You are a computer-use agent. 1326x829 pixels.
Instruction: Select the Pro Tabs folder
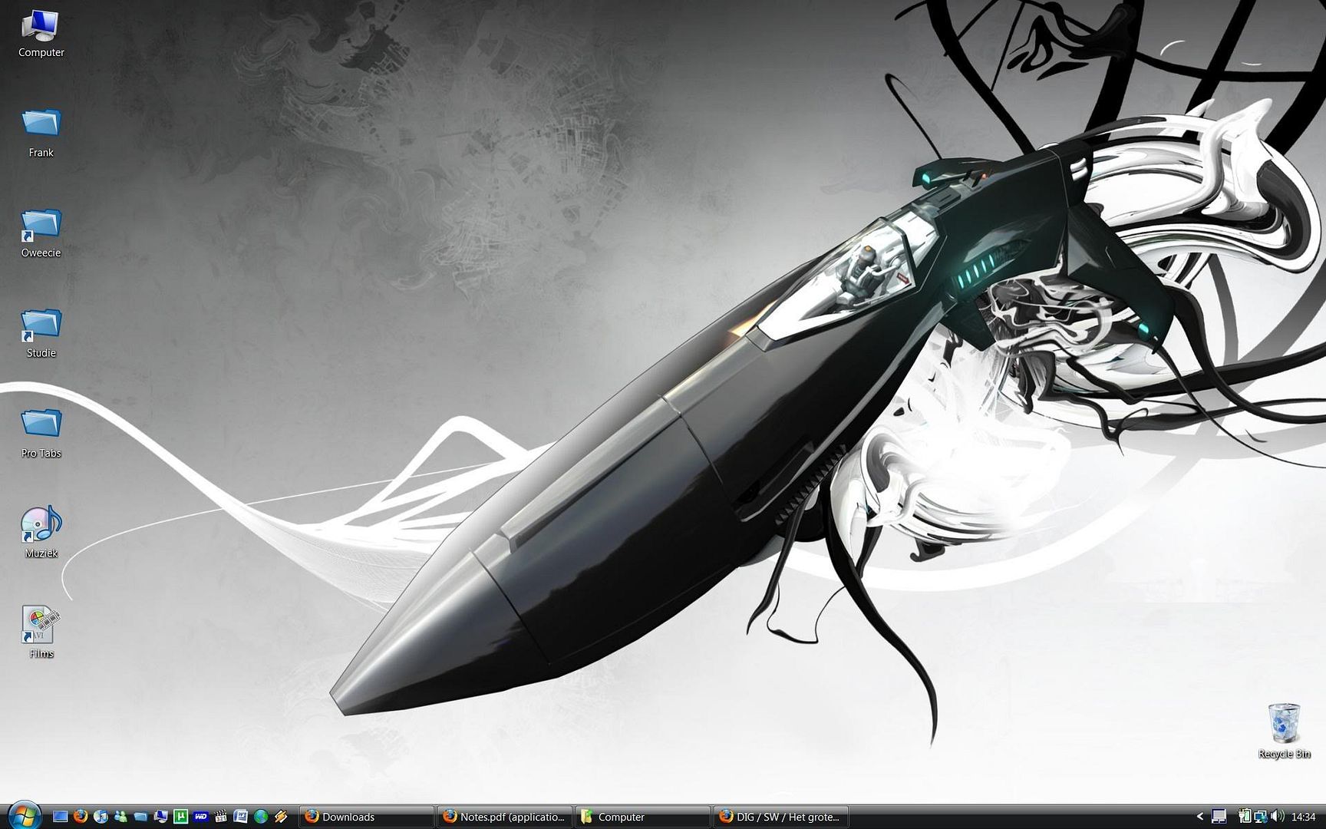click(x=41, y=434)
